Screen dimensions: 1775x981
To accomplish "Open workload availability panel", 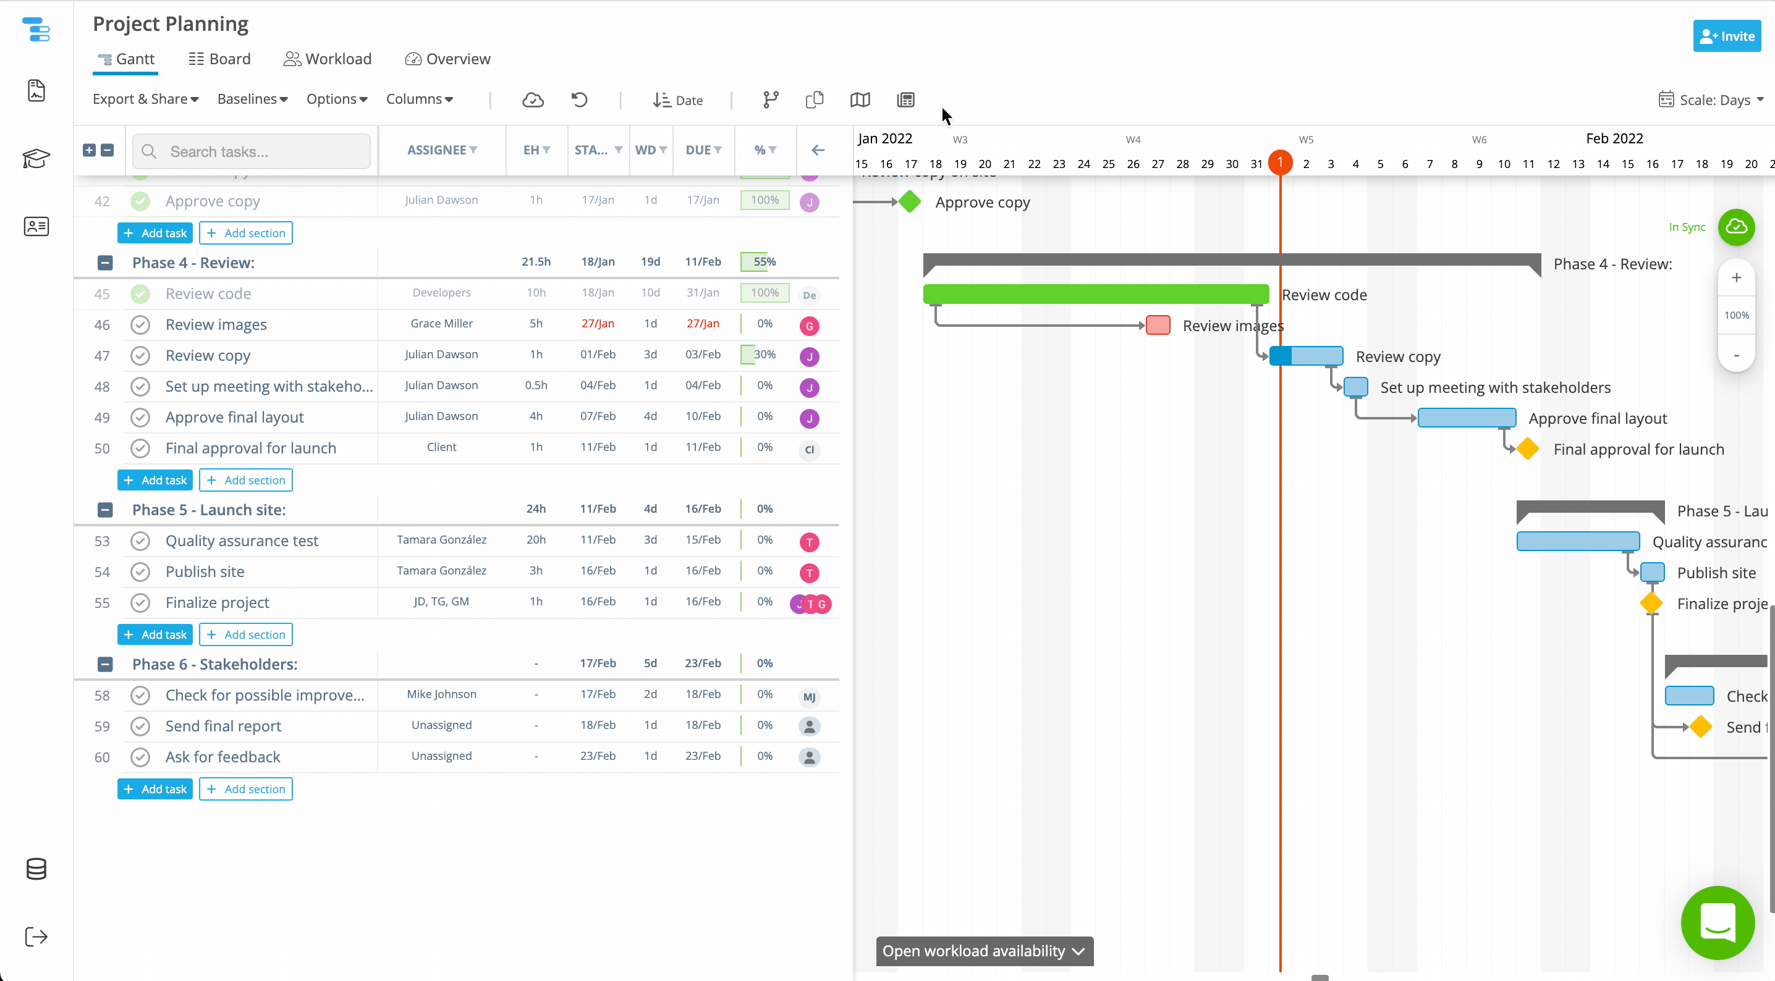I will coord(983,951).
